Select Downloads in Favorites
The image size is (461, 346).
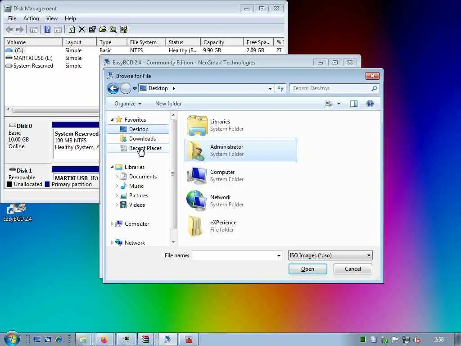138,139
